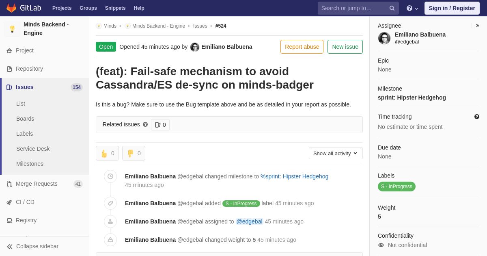Click the Time tracking help icon

coord(477,117)
